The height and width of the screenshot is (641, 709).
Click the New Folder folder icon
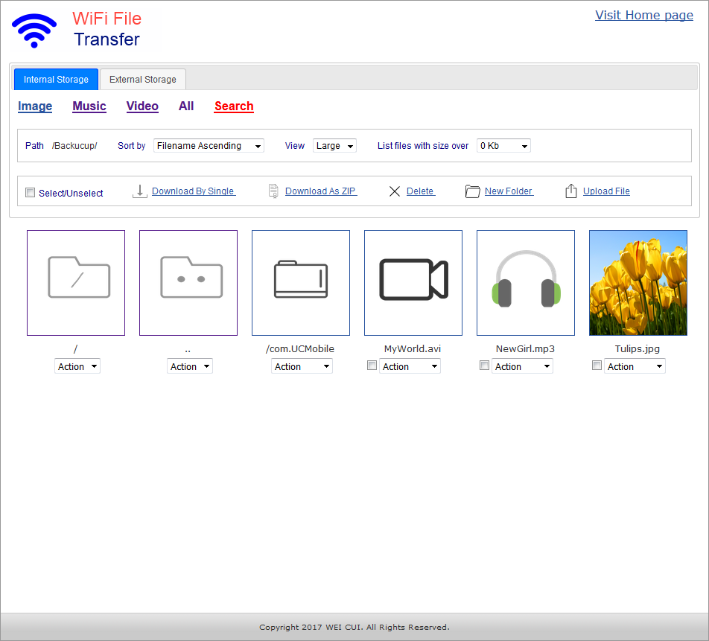[472, 191]
